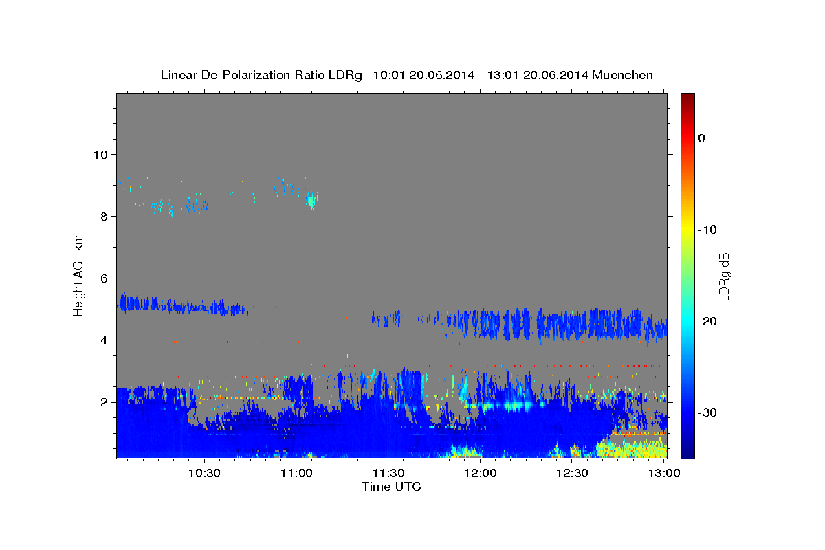Viewport: 825px width, 550px height.
Task: Click the 'Muenchen' location in the title
Action: click(x=622, y=75)
